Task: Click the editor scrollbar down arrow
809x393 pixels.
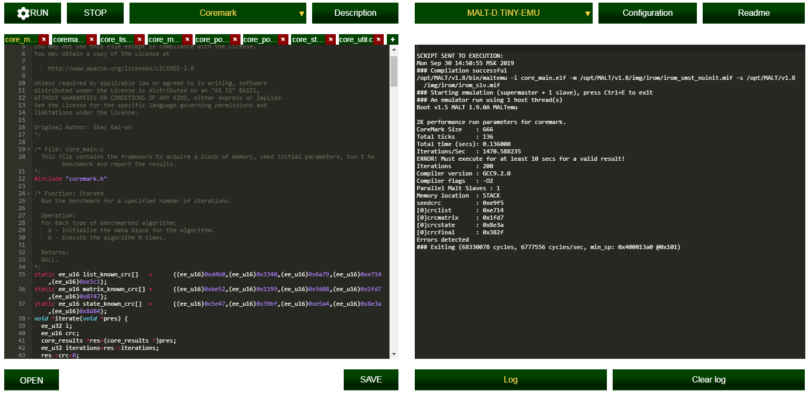Action: point(394,354)
